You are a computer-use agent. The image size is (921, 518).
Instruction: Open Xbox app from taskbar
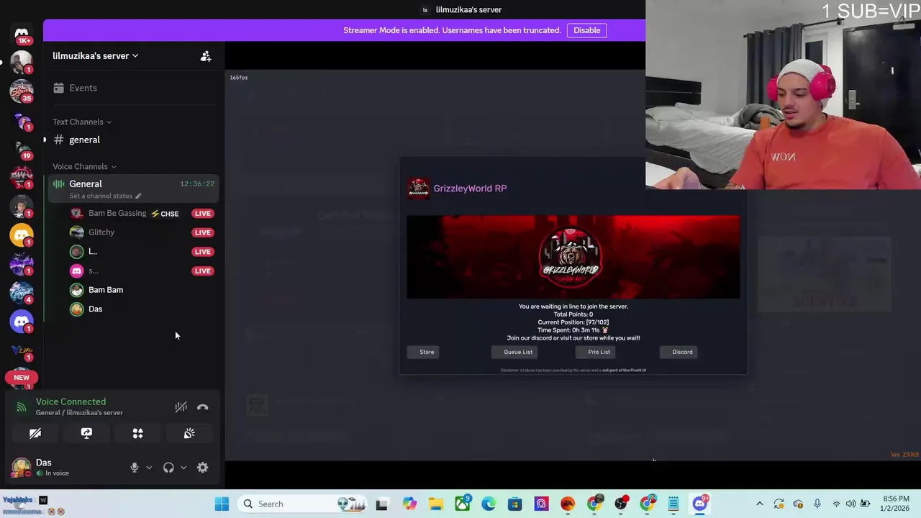tap(462, 504)
